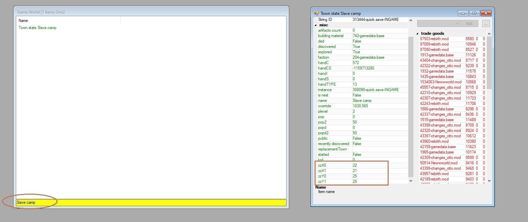
Task: Click the discovered value True
Action: (x=357, y=47)
